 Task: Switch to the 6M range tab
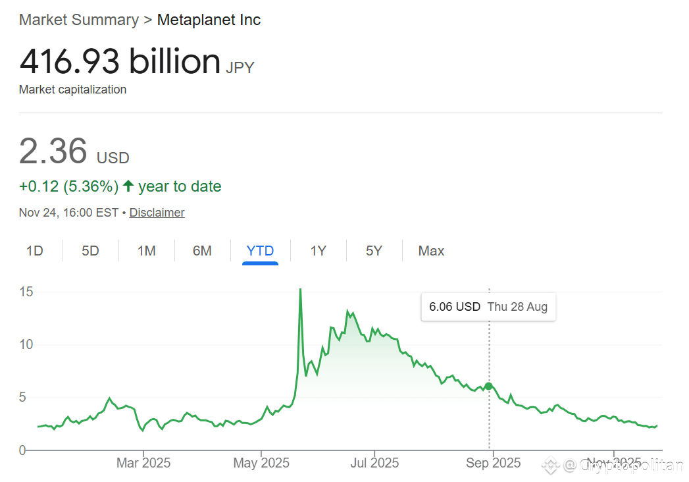(202, 250)
